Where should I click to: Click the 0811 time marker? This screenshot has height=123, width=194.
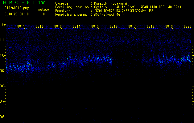[x=21, y=26]
